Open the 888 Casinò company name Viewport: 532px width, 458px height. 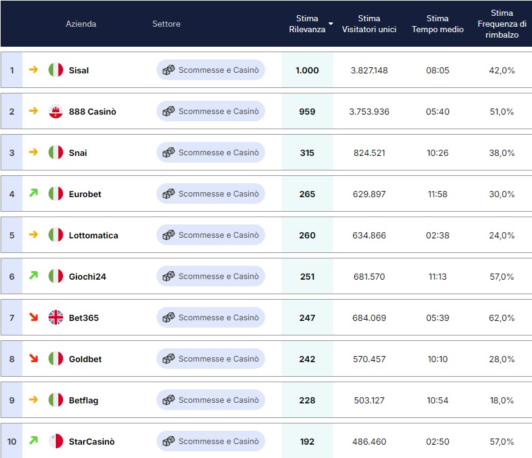click(92, 112)
